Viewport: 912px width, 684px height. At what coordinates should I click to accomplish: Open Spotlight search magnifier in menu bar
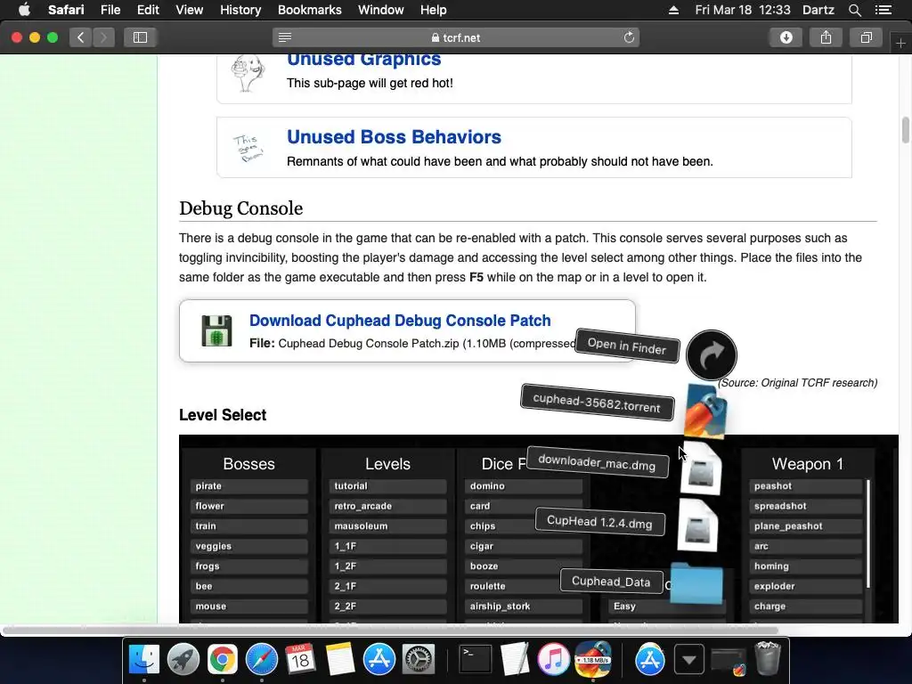(x=854, y=10)
